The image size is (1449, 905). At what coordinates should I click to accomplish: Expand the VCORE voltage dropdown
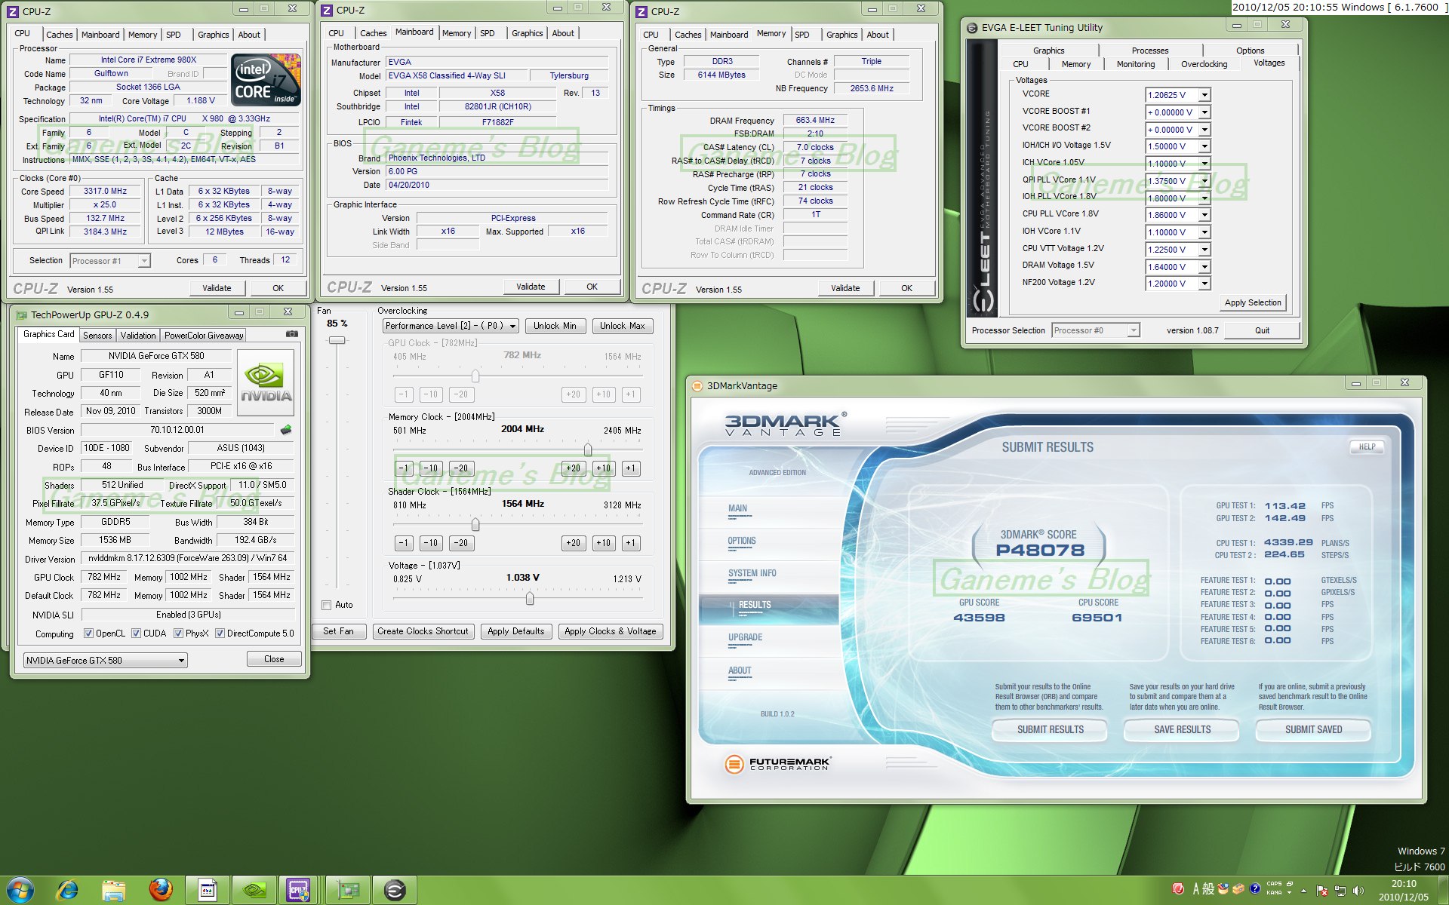(x=1204, y=95)
